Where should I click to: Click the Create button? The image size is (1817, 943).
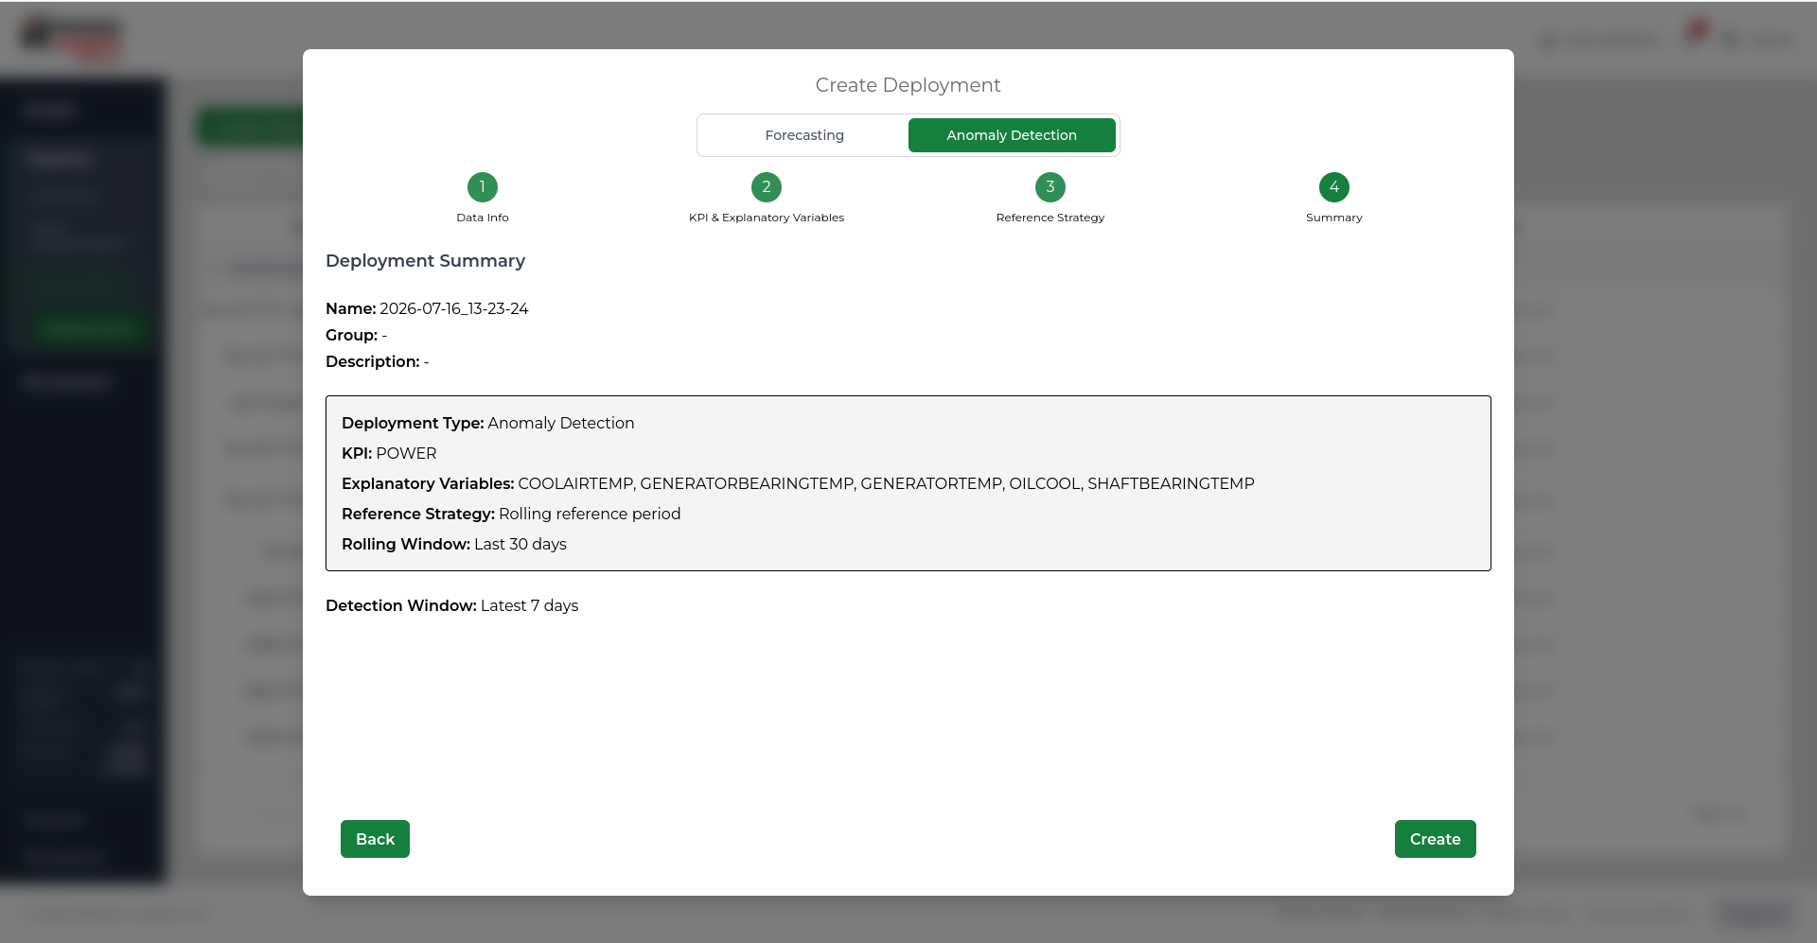(1435, 839)
